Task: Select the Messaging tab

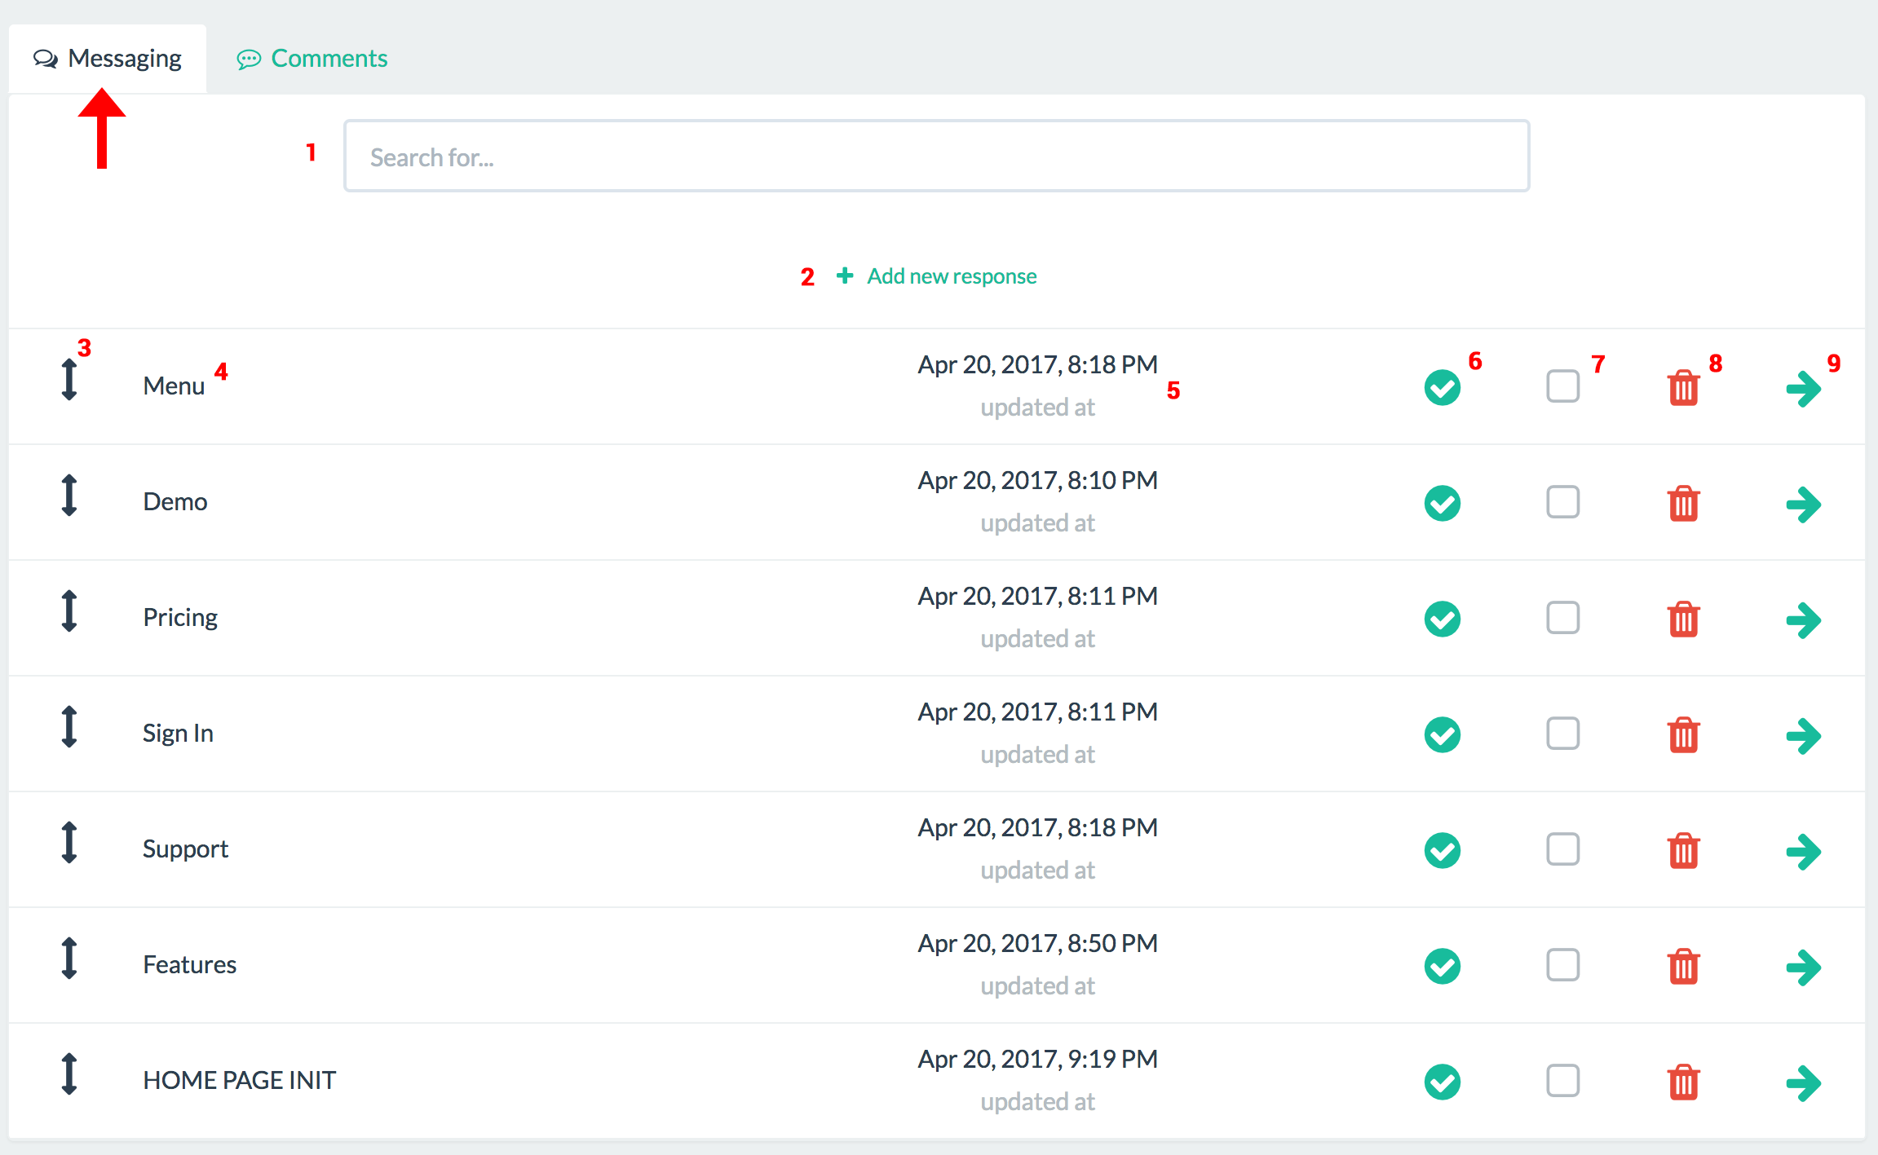Action: pos(108,59)
